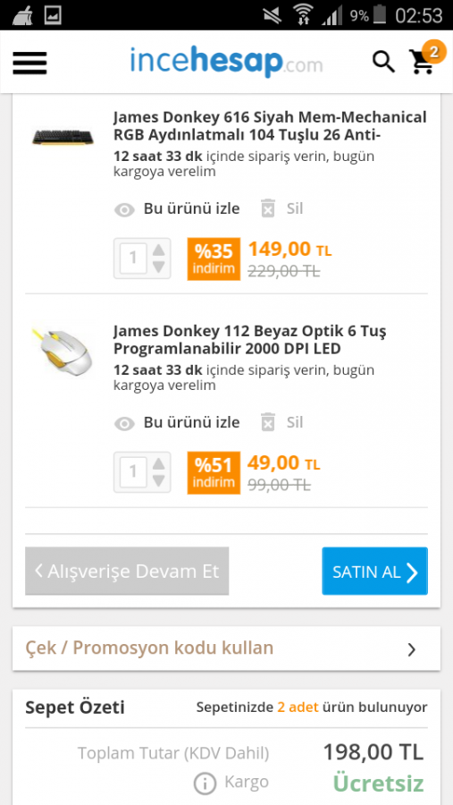Open James Donkey 616 keyboard product title
This screenshot has width=453, height=805.
[270, 126]
